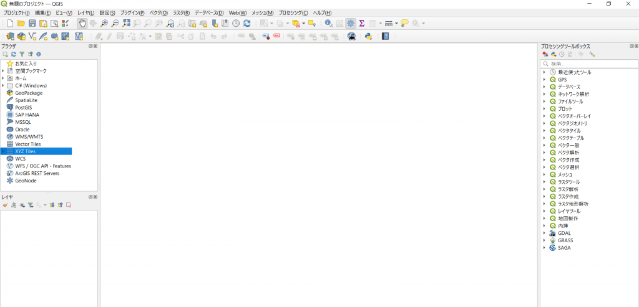
Task: Open the style manager icon
Action: (x=65, y=24)
